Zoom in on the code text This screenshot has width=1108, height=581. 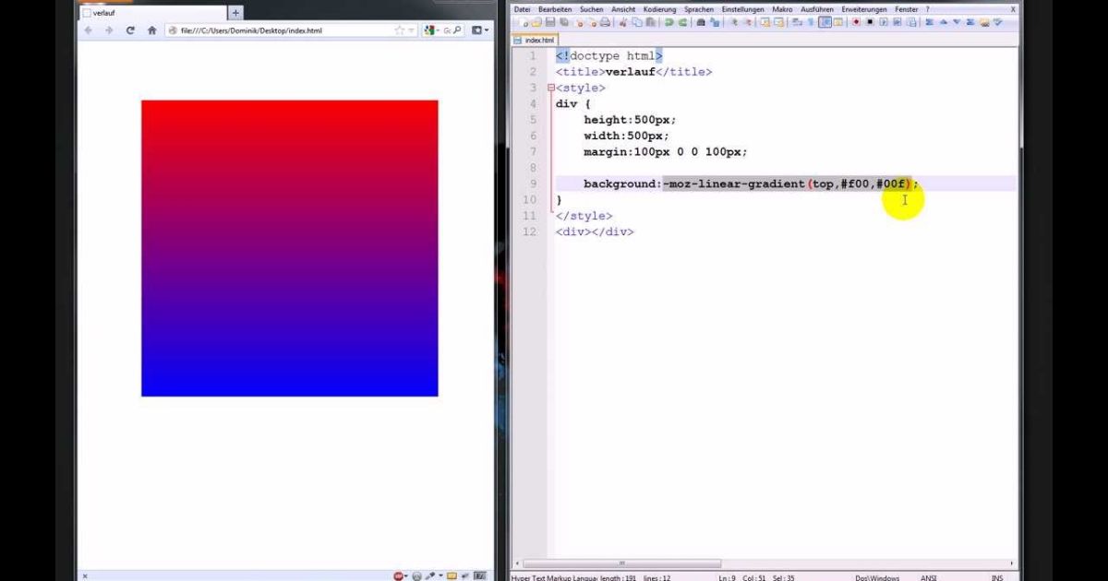point(734,21)
